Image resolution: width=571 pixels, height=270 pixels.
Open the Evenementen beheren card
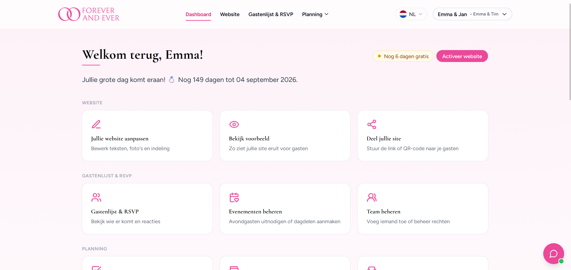tap(285, 209)
